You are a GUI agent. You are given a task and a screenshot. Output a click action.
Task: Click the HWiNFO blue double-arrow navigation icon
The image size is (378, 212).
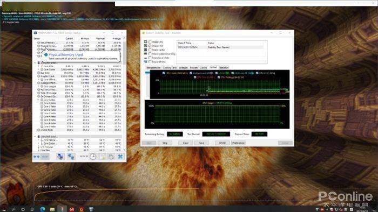tap(37, 157)
